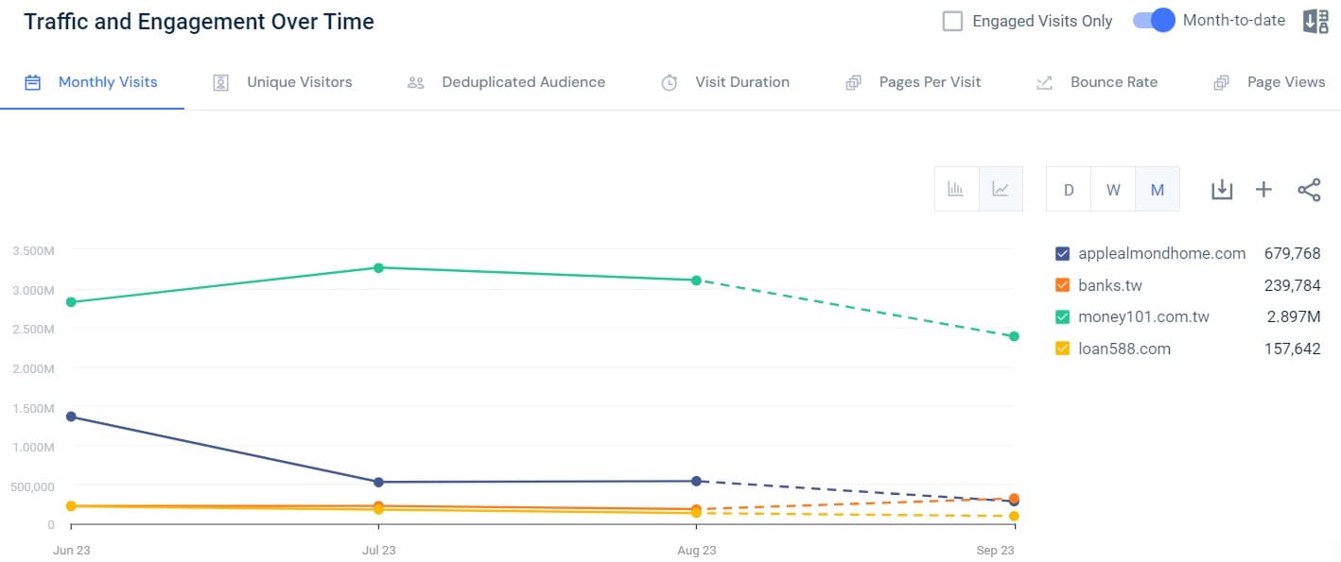Screen dimensions: 1341x562
Task: Click the trend icon beside Bounce Rate
Action: point(1043,82)
